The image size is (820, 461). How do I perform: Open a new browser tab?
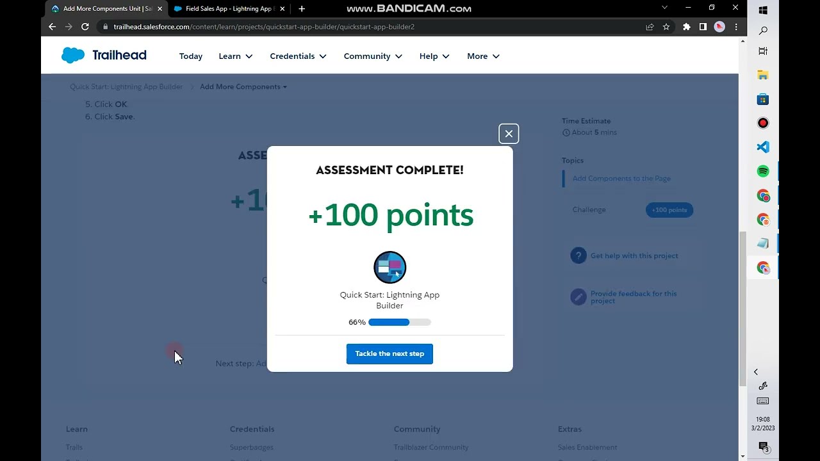[302, 9]
